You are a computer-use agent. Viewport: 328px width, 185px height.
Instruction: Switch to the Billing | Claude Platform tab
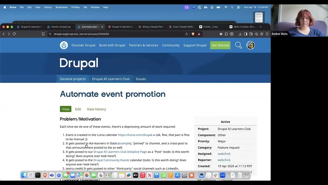pyautogui.click(x=151, y=27)
